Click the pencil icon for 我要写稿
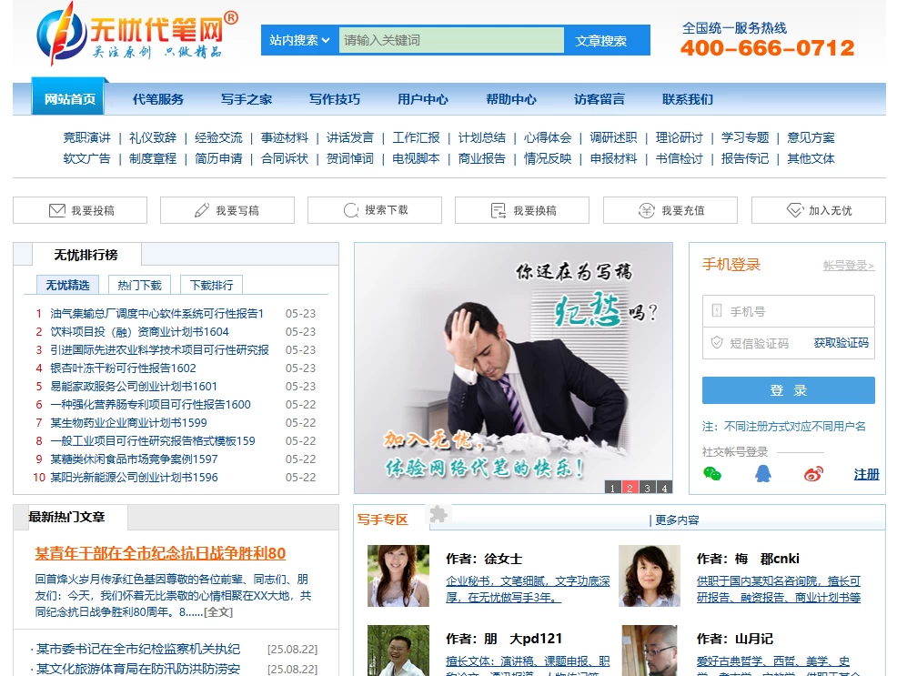This screenshot has width=917, height=676. tap(202, 210)
